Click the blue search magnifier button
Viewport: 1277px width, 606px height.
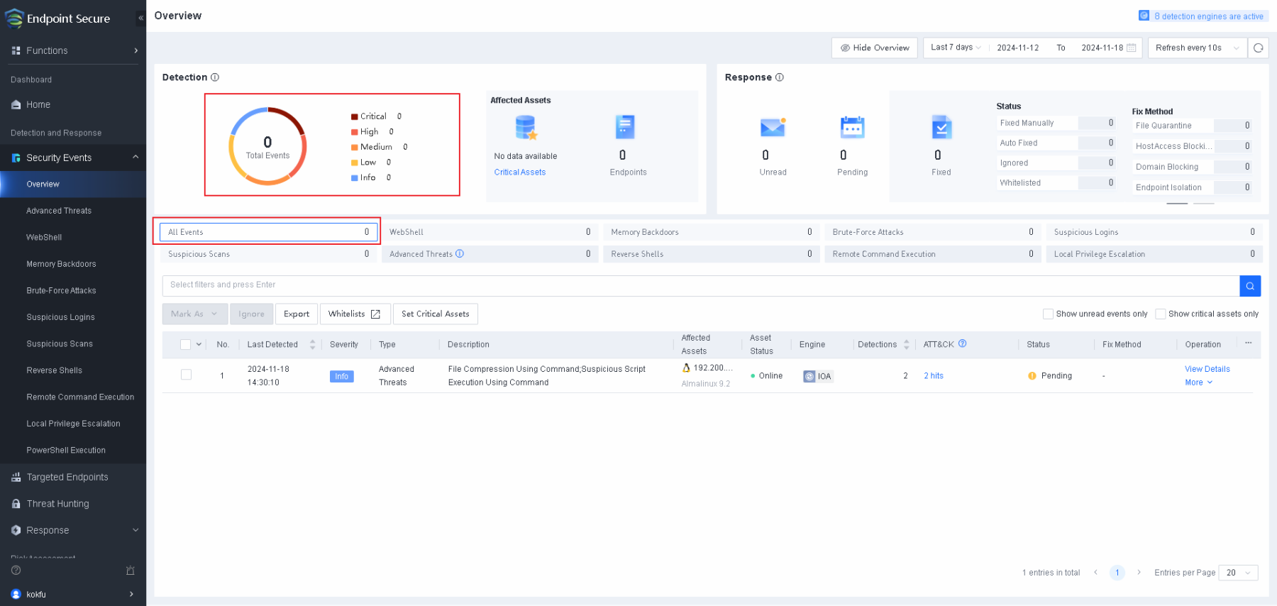[x=1250, y=286]
